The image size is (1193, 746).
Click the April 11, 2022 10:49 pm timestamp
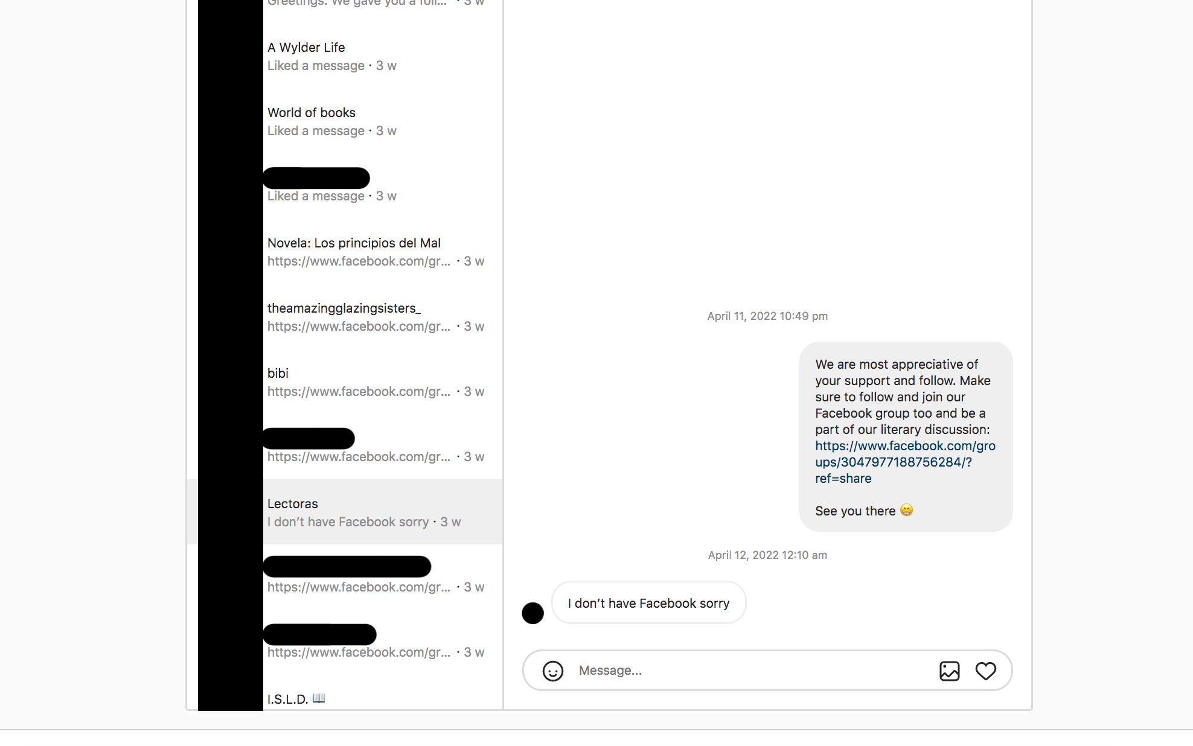767,316
